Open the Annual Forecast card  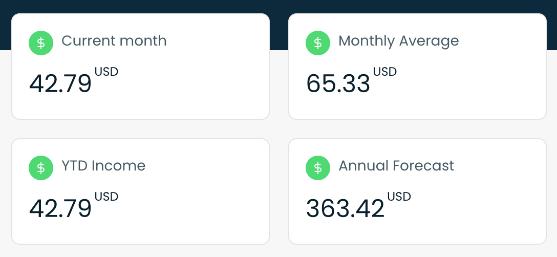[x=417, y=191]
